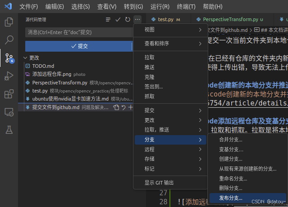Choose 合并分支... in branch submenu
Screen dimensions: 288x207
point(247,140)
